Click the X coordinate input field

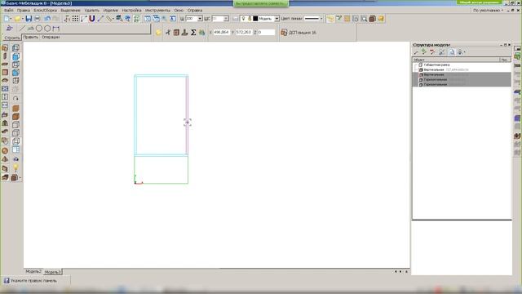click(x=221, y=33)
